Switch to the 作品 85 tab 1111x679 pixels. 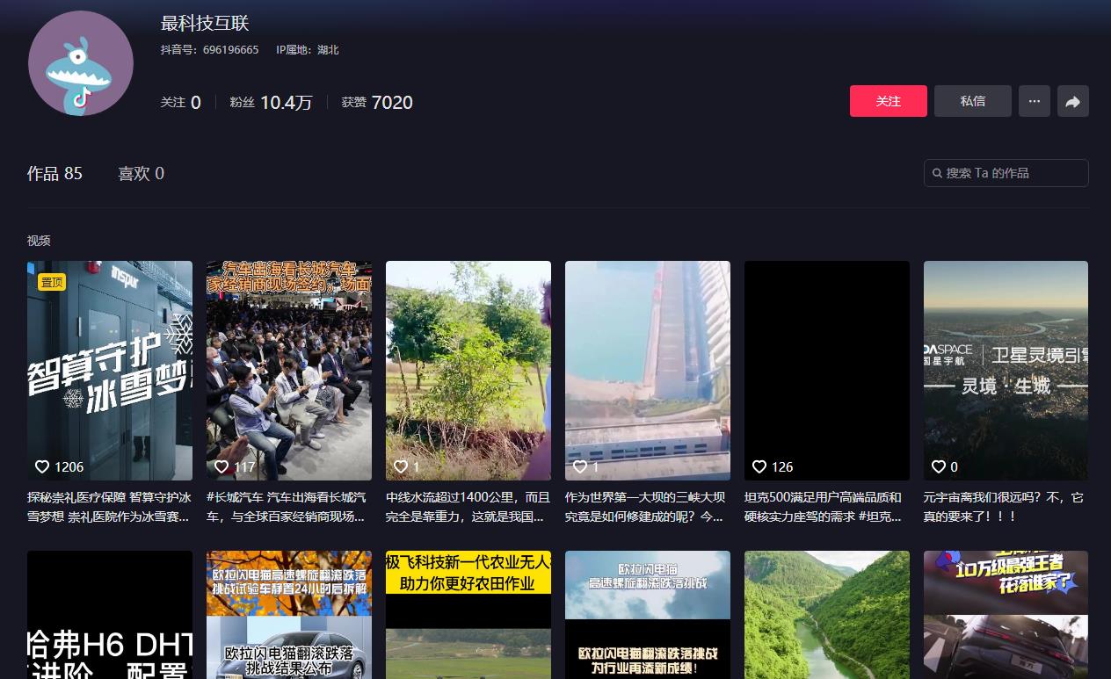pos(54,173)
